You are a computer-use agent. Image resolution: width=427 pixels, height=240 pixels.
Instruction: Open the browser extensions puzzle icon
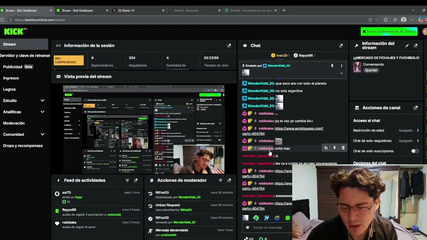386,20
